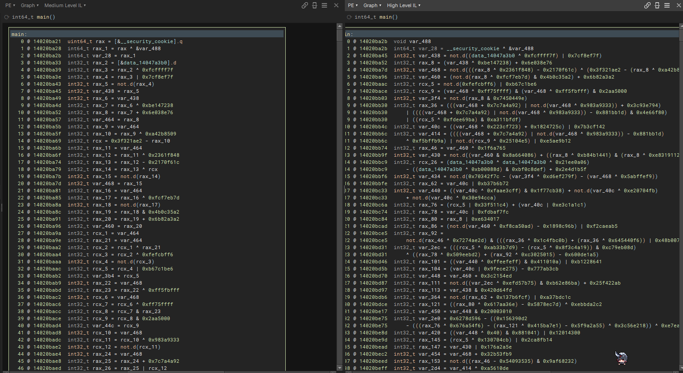This screenshot has height=373, width=683.
Task: Open the PE dropdown in right pane
Action: (x=353, y=5)
